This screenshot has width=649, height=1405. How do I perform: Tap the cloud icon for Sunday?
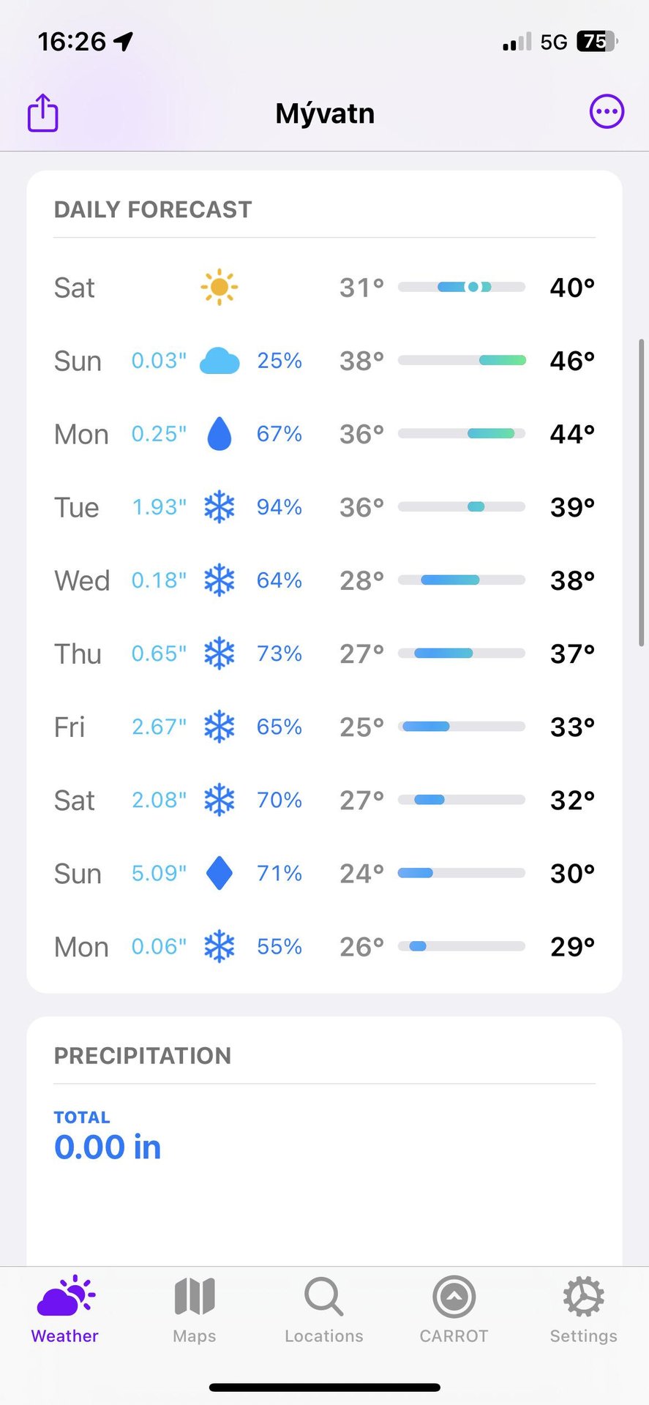click(x=220, y=361)
